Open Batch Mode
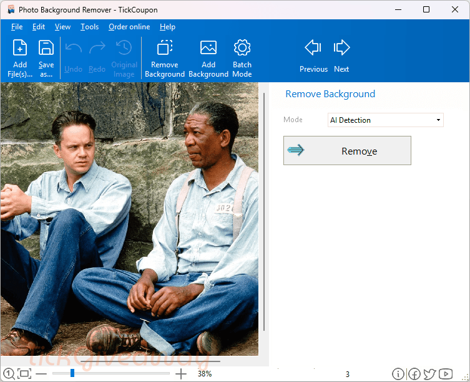Image resolution: width=470 pixels, height=382 pixels. click(x=242, y=58)
